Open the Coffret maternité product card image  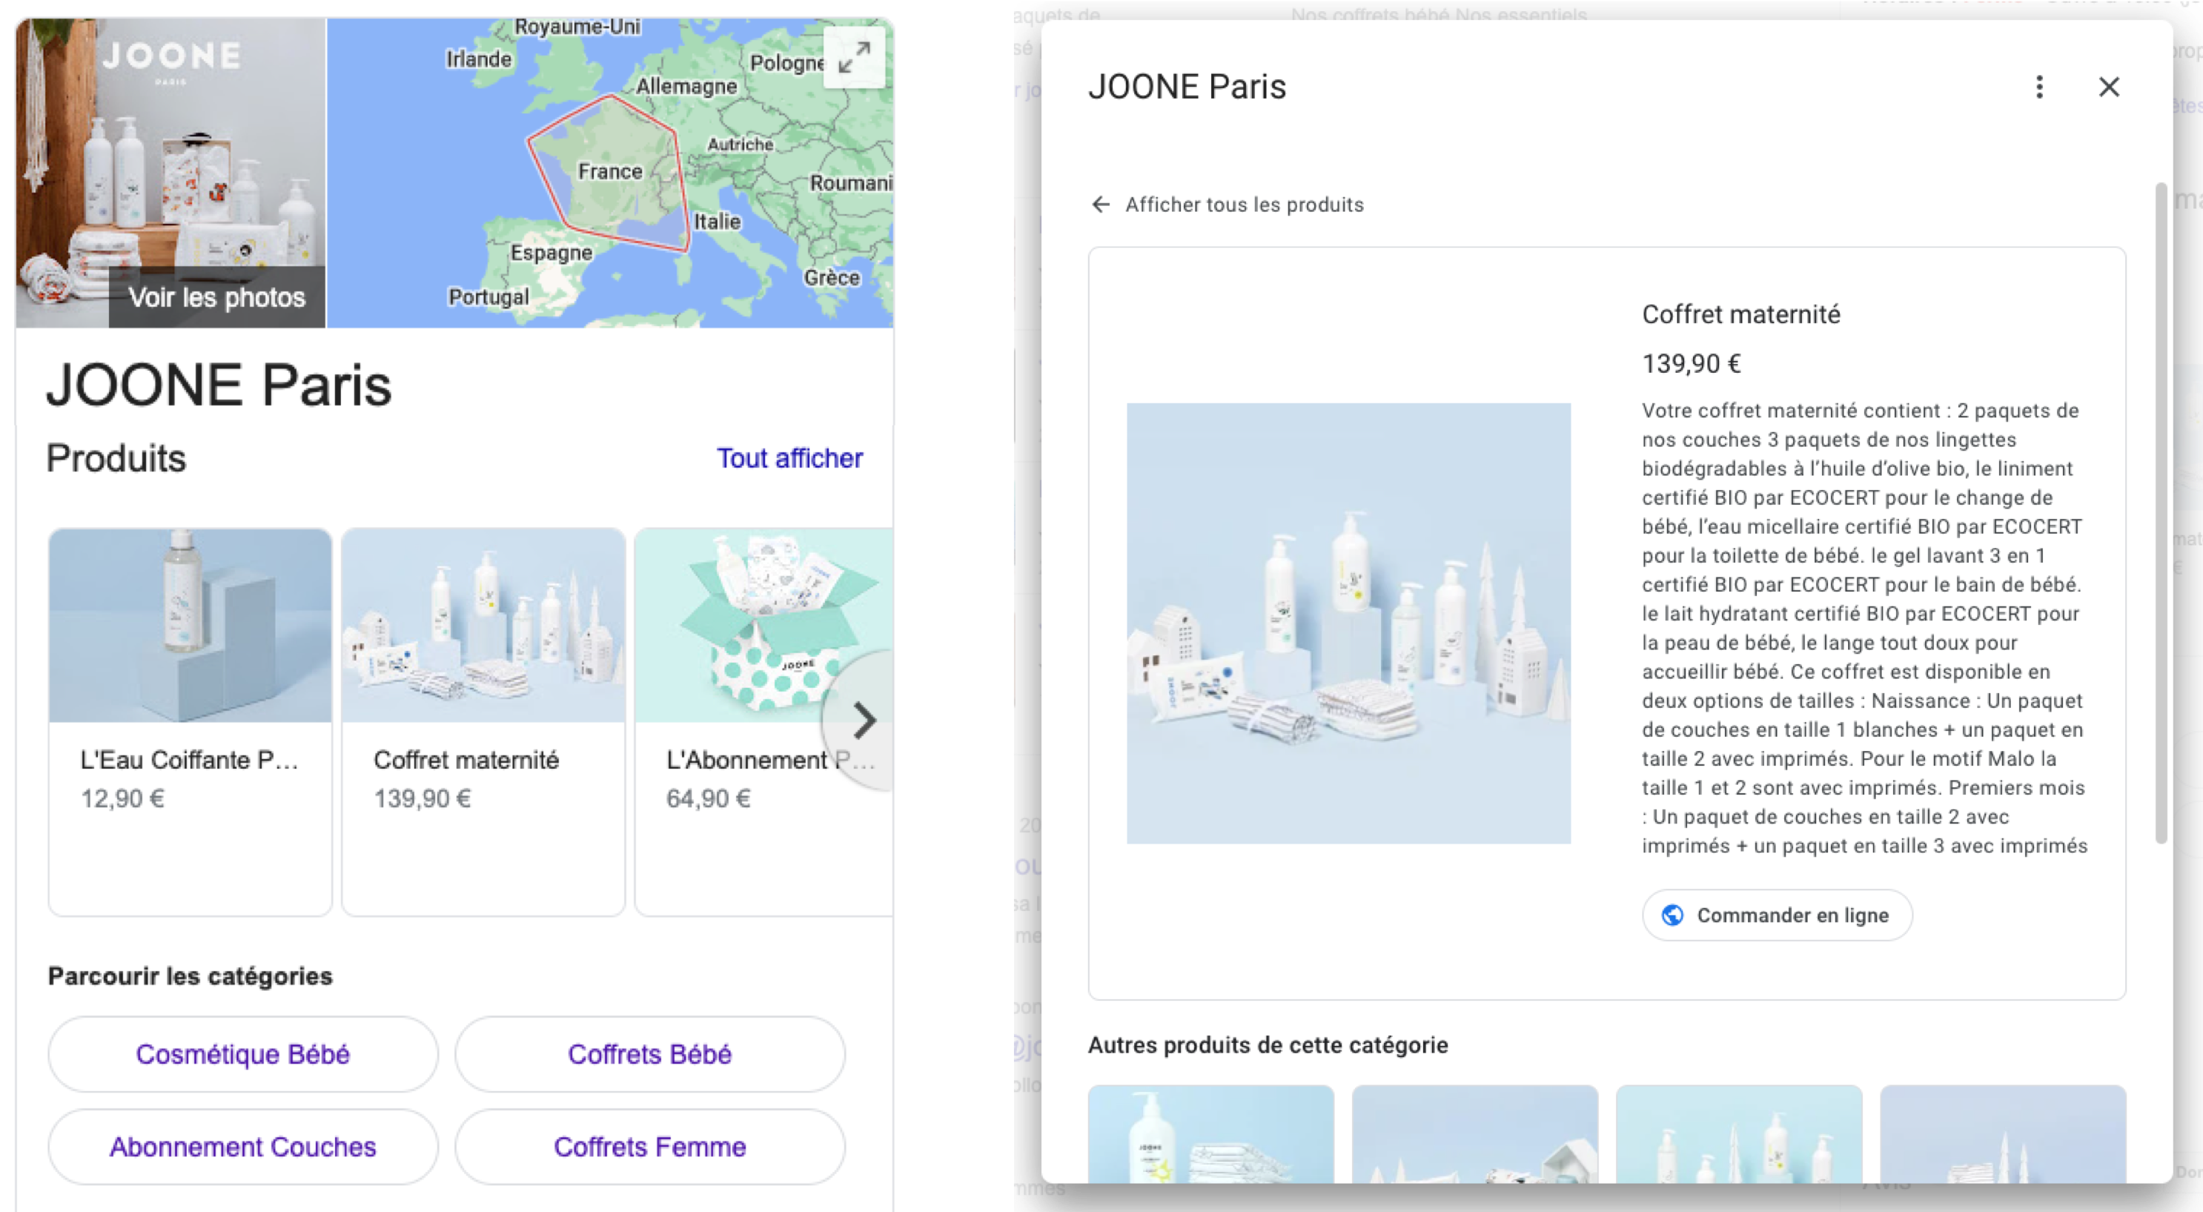(483, 625)
